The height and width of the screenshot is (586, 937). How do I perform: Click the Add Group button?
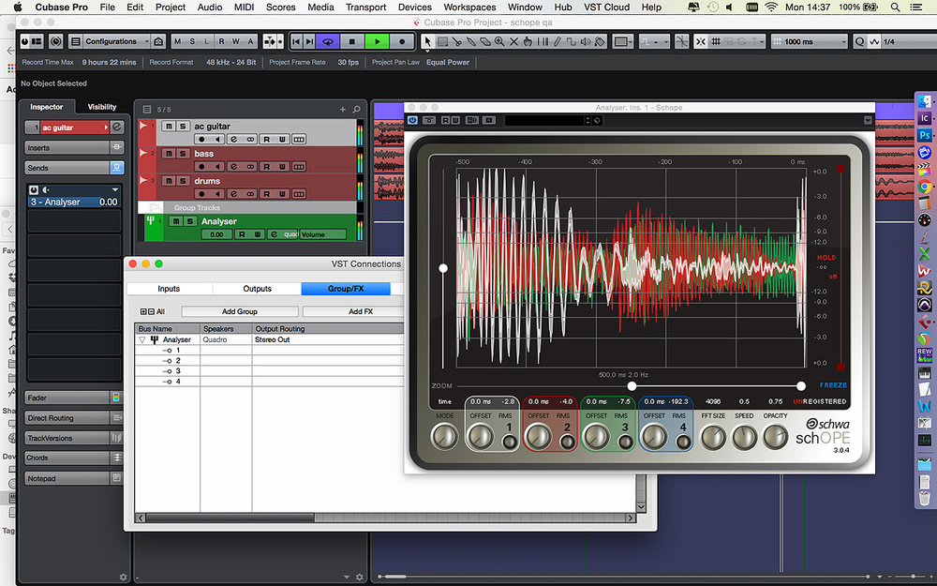(x=240, y=311)
